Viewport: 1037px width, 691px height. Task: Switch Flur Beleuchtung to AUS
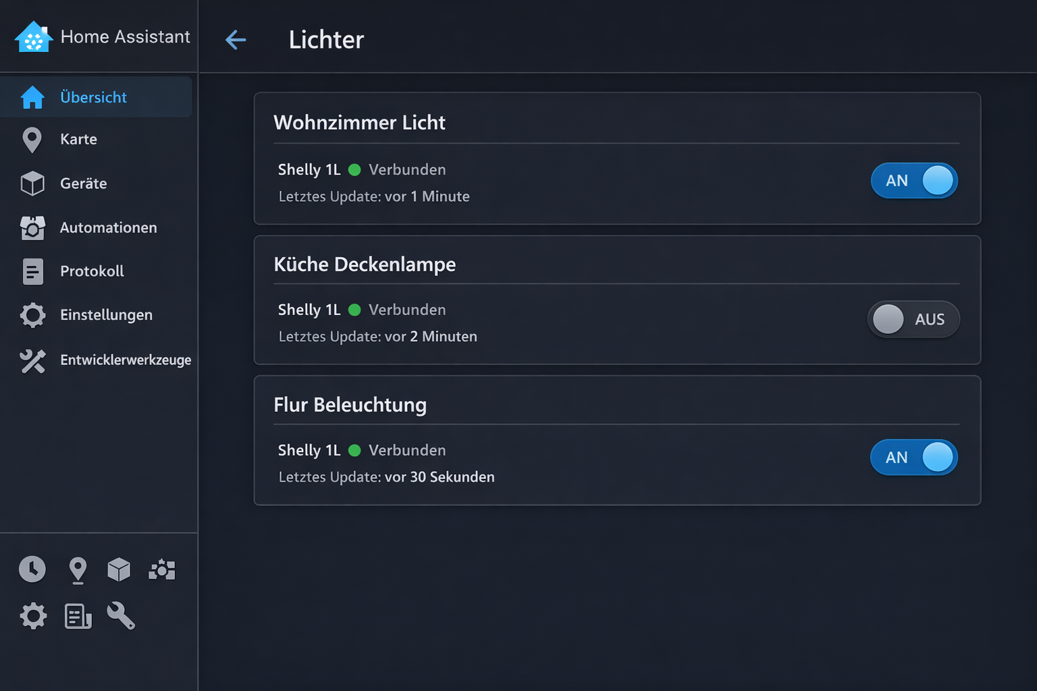(x=914, y=457)
